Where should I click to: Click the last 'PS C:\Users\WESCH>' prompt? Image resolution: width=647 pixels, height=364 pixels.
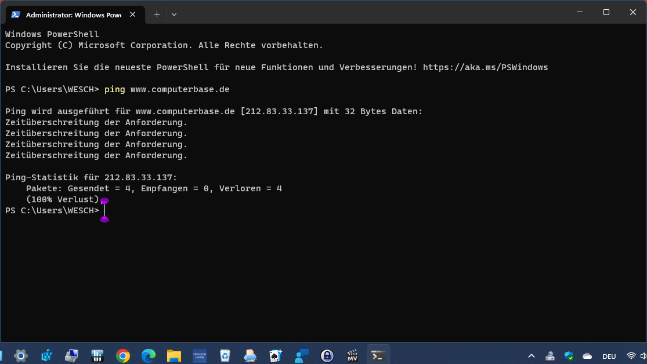(52, 210)
